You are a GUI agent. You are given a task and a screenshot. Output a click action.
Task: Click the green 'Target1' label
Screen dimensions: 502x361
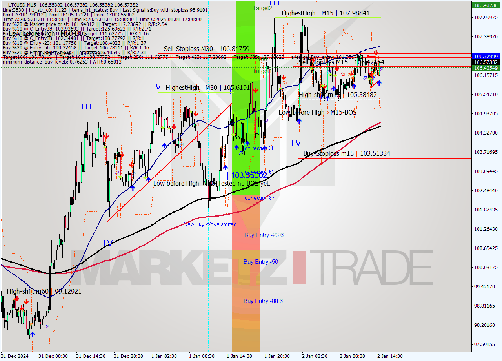coord(262,71)
